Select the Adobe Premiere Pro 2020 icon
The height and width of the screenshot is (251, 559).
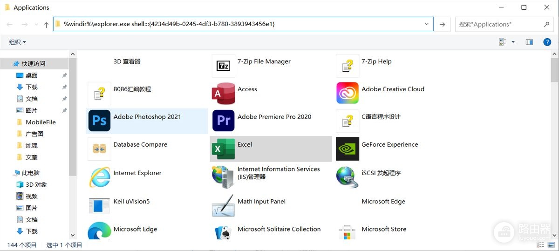(x=224, y=121)
